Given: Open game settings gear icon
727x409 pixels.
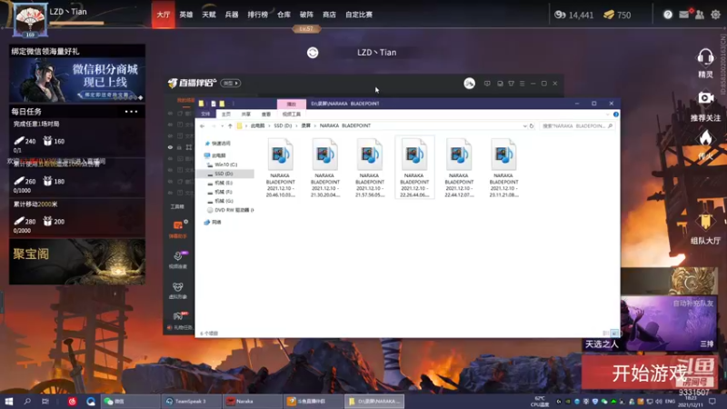Looking at the screenshot, I should tap(716, 15).
